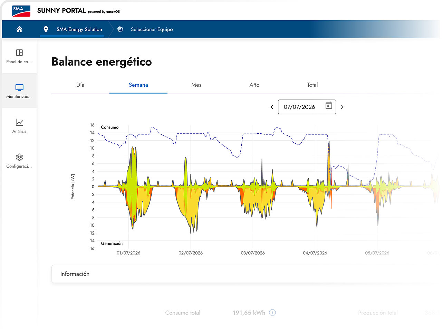Open the Monitorización monitor icon
This screenshot has width=442, height=333.
click(19, 87)
